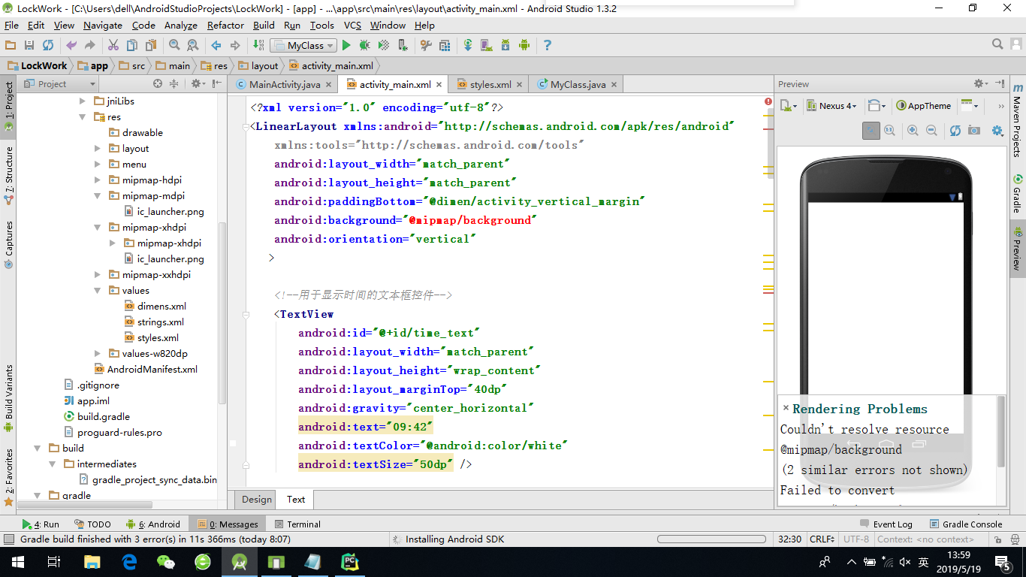Screen dimensions: 1026x577
Task: Click the Undo arrow icon
Action: [71, 46]
